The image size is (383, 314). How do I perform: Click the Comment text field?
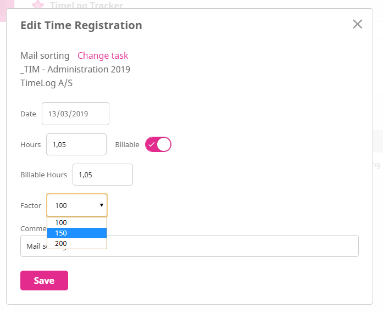pyautogui.click(x=220, y=246)
